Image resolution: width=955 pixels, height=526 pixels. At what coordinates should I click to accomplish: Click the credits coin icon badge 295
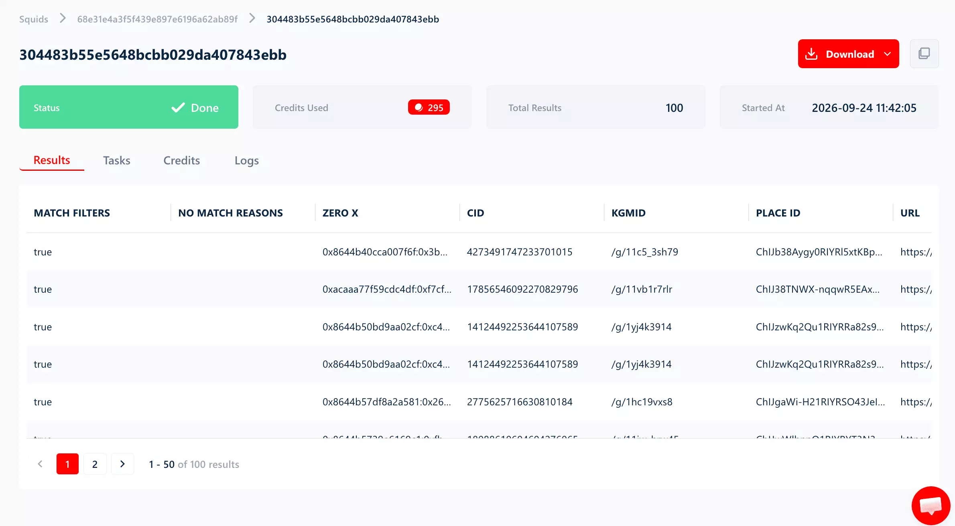(x=429, y=107)
